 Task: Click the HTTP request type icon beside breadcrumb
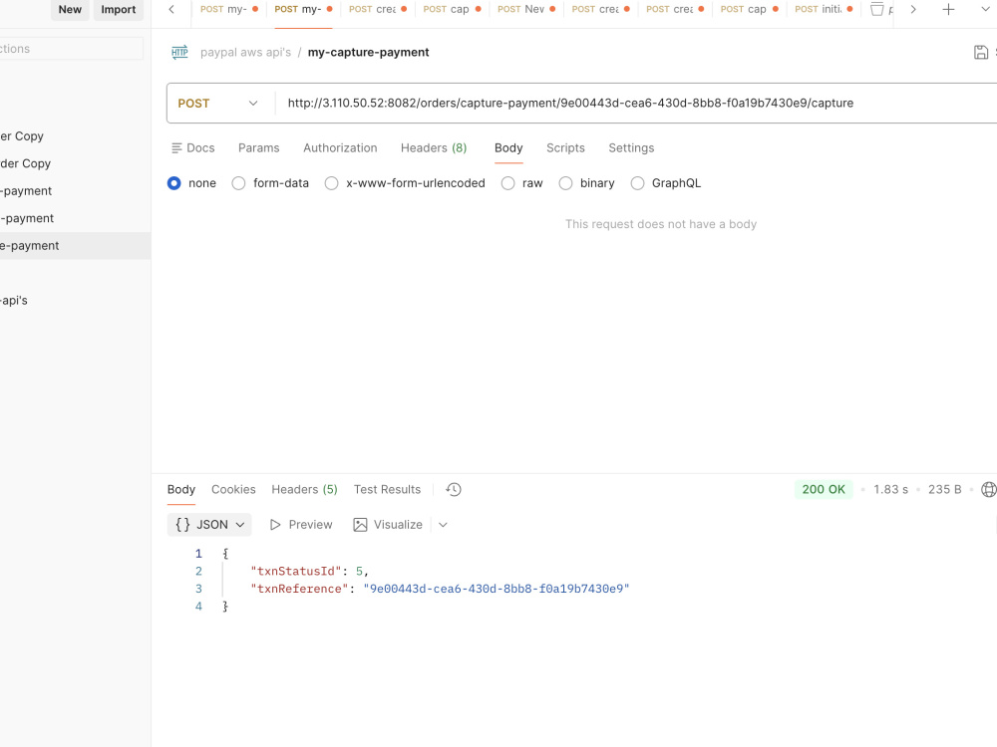pyautogui.click(x=179, y=52)
